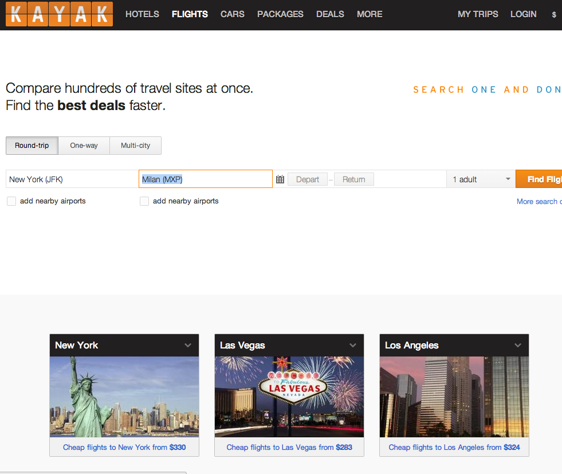The width and height of the screenshot is (562, 474).
Task: Open the 1 adult travelers dropdown
Action: point(481,179)
